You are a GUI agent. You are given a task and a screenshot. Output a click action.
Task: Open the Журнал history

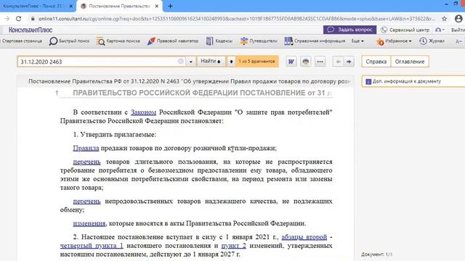tap(432, 41)
